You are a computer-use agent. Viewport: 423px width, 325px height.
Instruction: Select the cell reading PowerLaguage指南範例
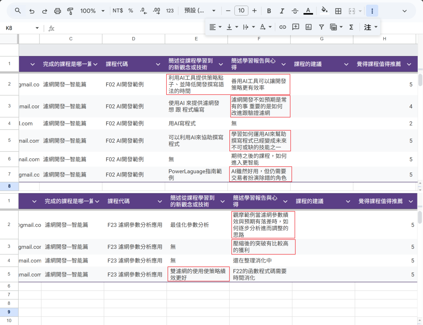196,175
